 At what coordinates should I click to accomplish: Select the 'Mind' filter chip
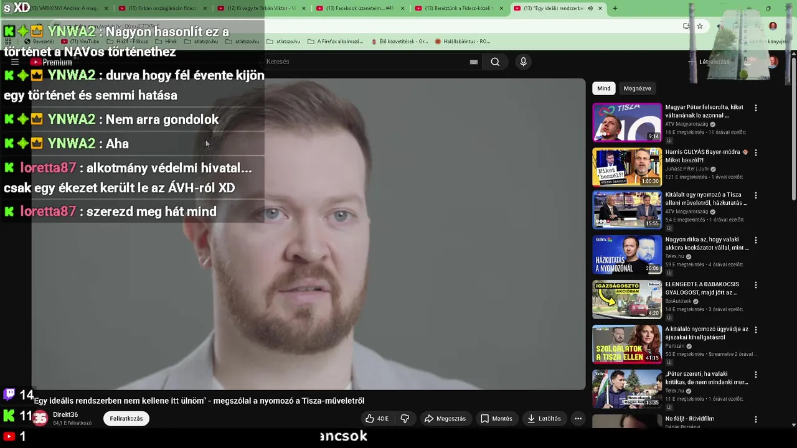(604, 88)
